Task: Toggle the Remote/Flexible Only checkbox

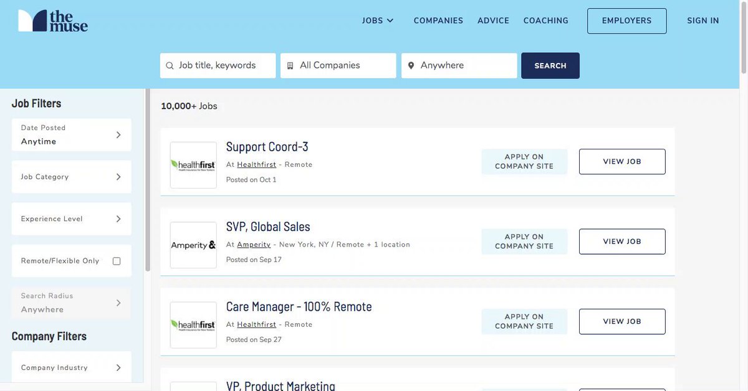Action: click(117, 261)
